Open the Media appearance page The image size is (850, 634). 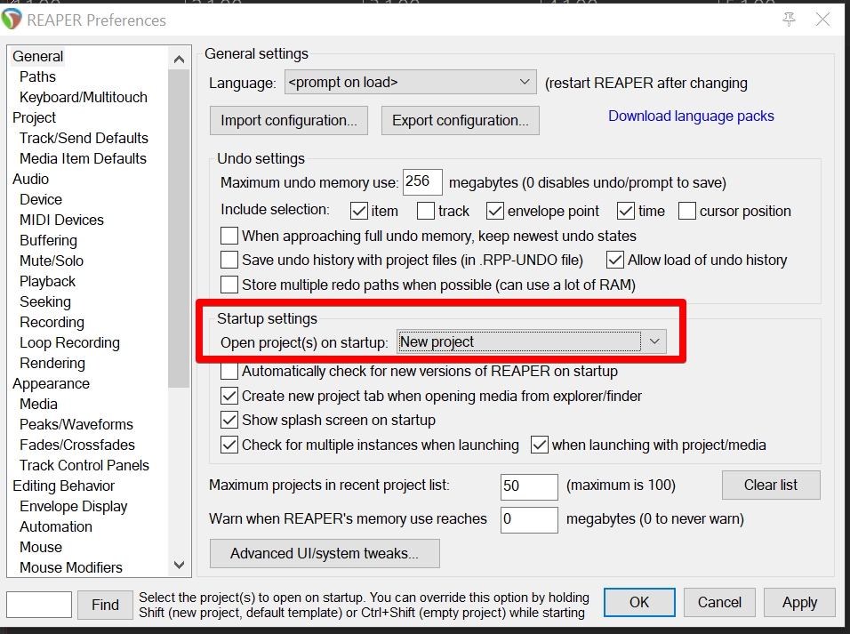(x=38, y=404)
